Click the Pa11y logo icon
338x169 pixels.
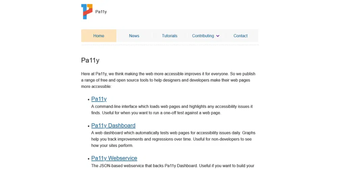point(87,12)
